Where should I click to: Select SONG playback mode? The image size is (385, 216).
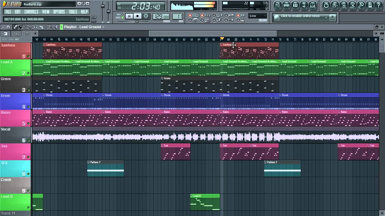(x=122, y=17)
